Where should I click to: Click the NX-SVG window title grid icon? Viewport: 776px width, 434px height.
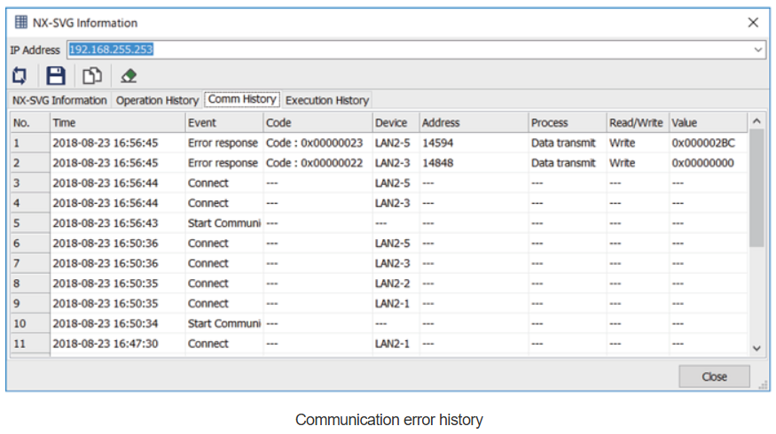(21, 22)
